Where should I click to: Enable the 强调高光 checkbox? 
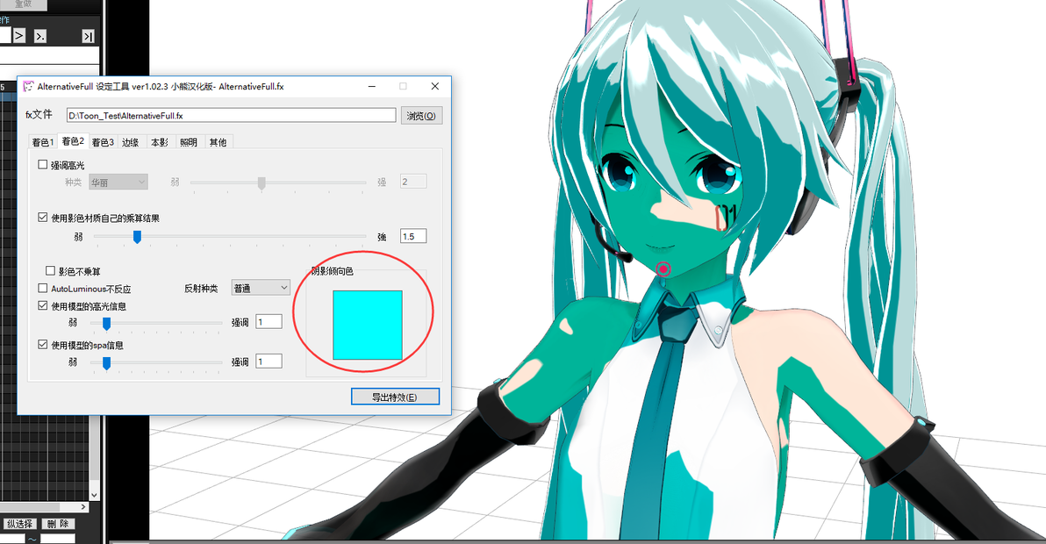[x=43, y=165]
